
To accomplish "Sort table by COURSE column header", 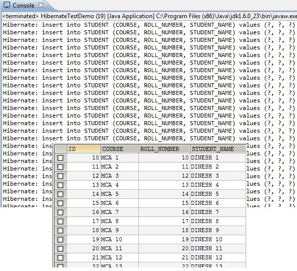I will click(119, 149).
